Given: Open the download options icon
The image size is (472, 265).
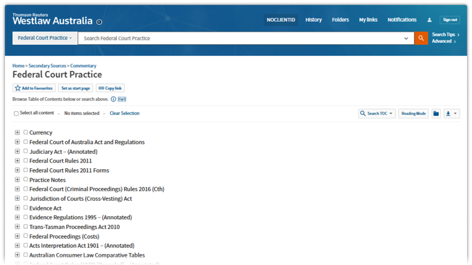Looking at the screenshot, I should 451,114.
